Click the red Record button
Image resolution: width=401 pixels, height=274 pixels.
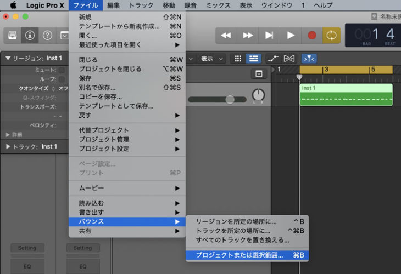[x=311, y=35]
